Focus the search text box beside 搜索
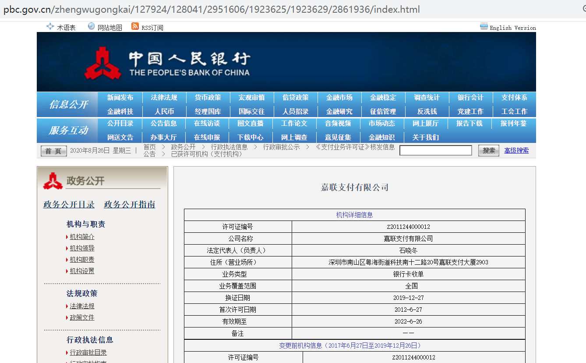 [x=435, y=150]
